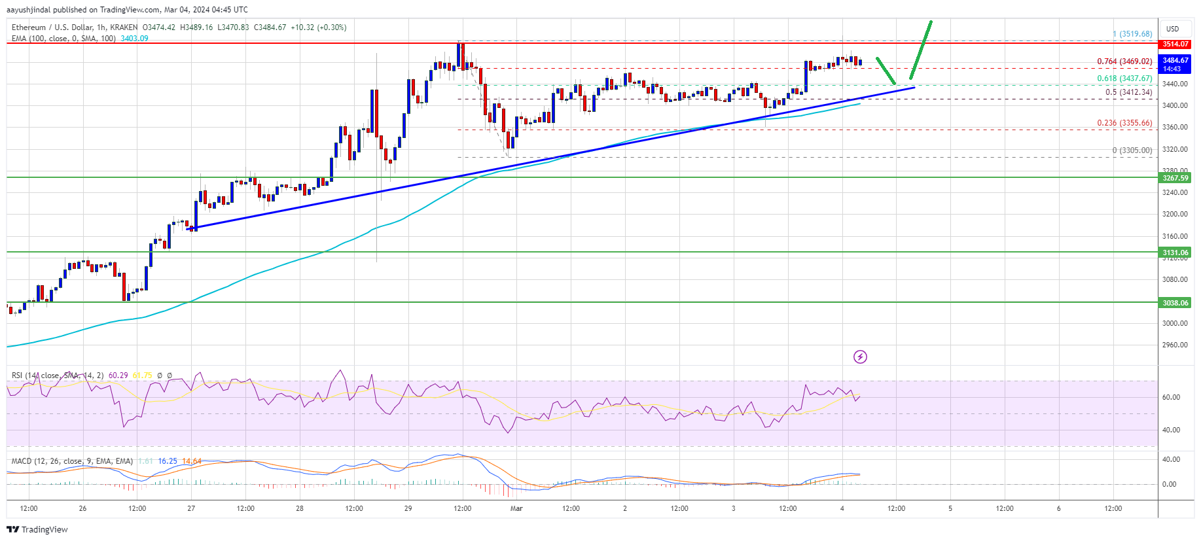1201x541 pixels.
Task: Click the 60.00 level on RSI scale
Action: (1171, 397)
